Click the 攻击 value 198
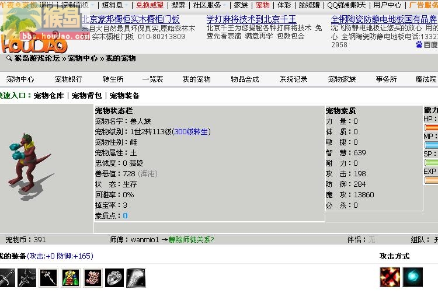Viewport: 438px width, 293px height. [x=360, y=174]
